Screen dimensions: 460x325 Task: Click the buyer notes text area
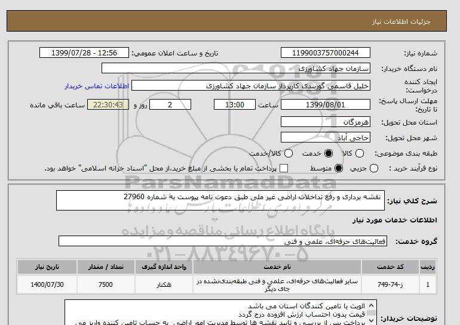click(x=220, y=312)
